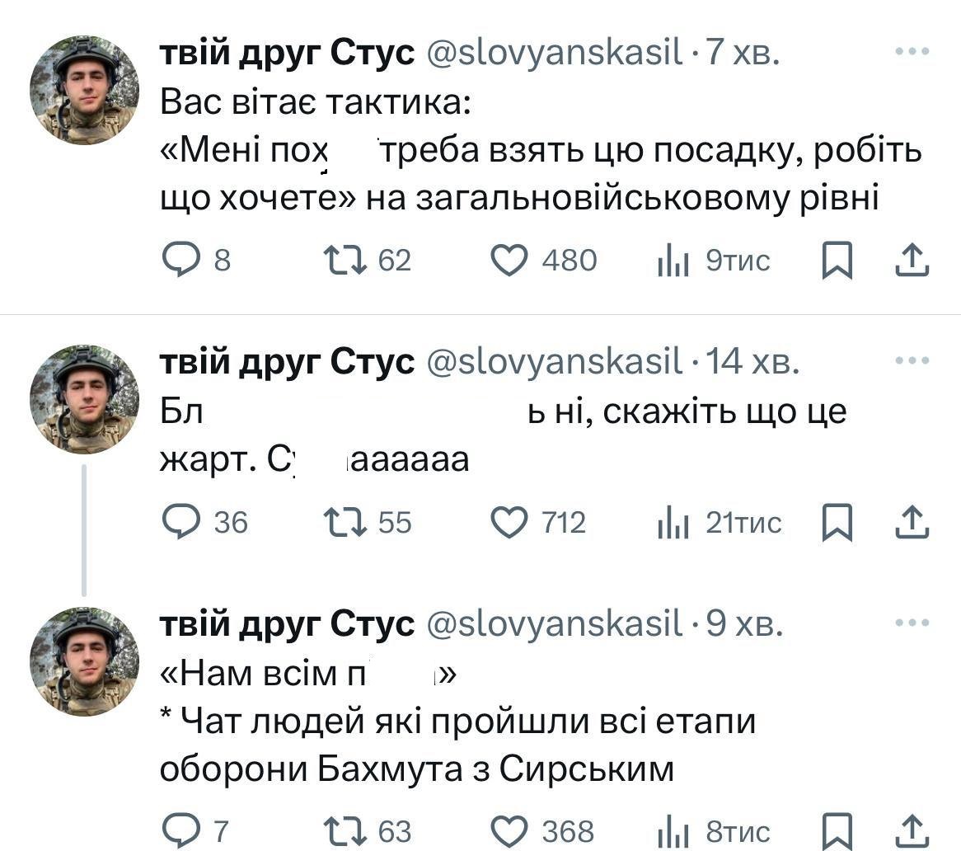The height and width of the screenshot is (851, 961).
Task: Like the tweet with 480 likes
Action: point(509,261)
